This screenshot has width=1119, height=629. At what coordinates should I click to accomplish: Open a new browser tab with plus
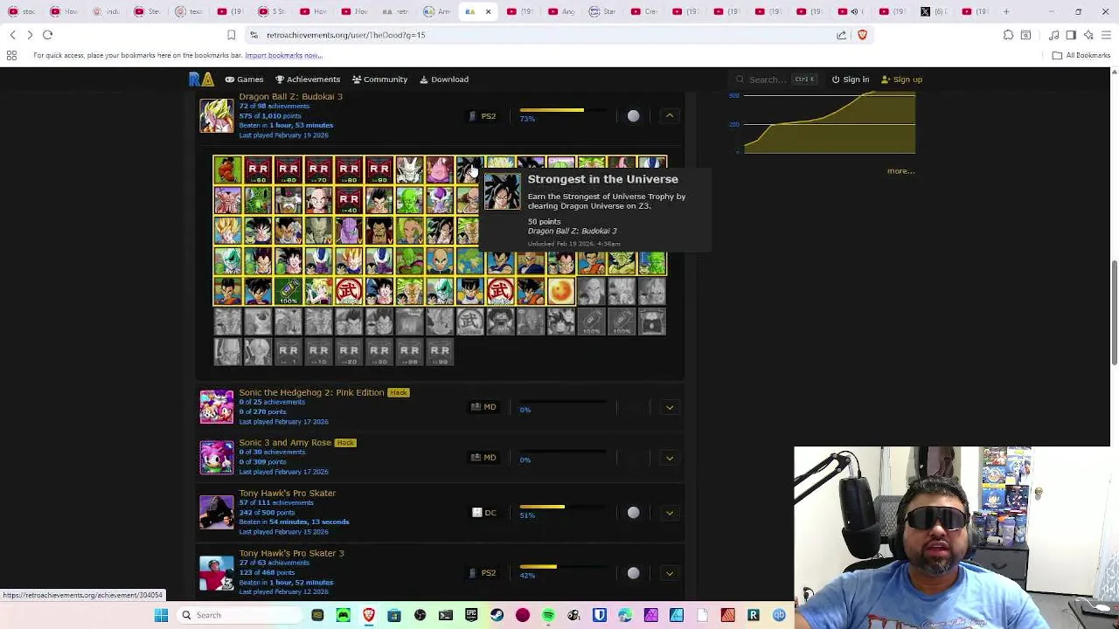tap(1006, 11)
